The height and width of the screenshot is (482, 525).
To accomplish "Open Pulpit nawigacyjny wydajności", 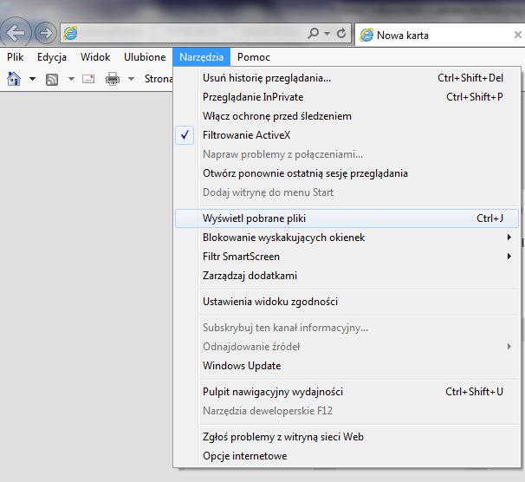I will [x=347, y=392].
